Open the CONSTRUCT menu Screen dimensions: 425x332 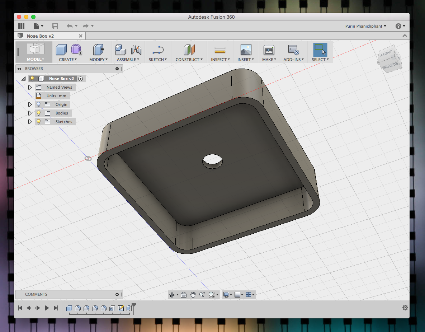[x=189, y=60]
